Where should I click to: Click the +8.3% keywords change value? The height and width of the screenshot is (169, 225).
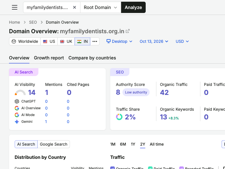point(174,118)
